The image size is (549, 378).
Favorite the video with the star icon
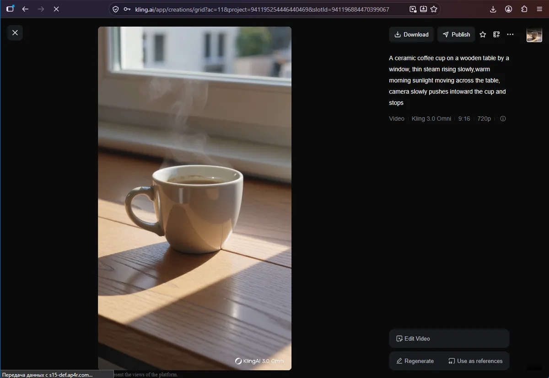[483, 35]
